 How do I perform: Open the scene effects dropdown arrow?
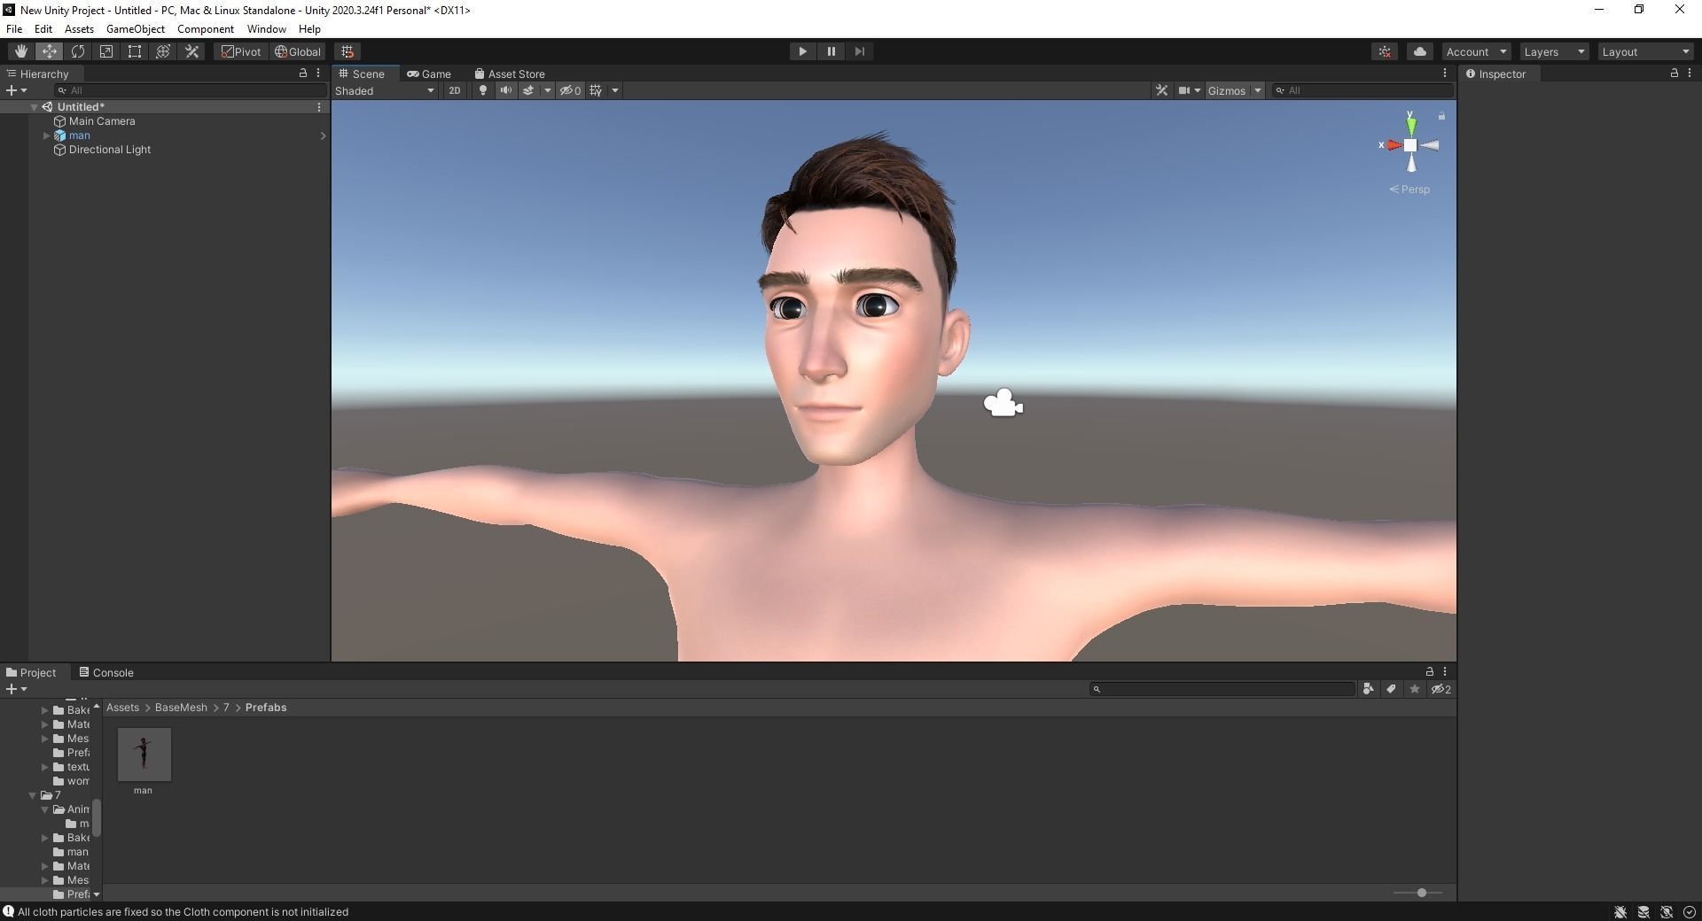click(x=547, y=90)
